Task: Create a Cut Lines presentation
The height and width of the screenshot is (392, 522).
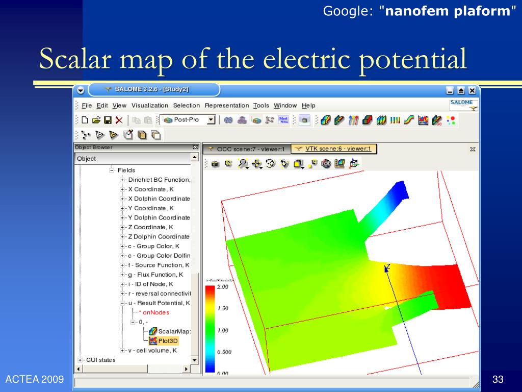Action: [x=395, y=120]
